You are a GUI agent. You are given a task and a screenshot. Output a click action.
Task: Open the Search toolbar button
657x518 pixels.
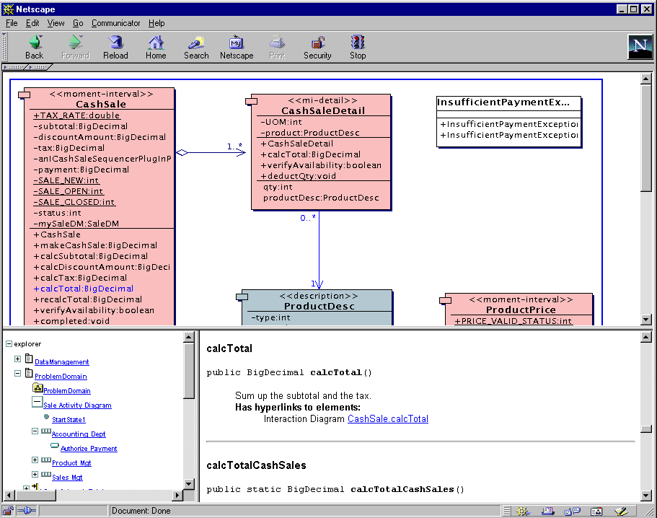pos(195,48)
